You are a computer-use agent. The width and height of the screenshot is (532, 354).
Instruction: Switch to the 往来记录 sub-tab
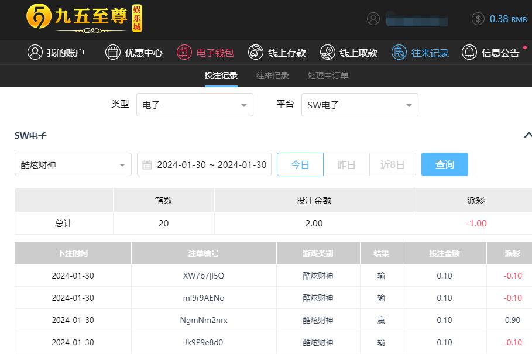click(272, 75)
